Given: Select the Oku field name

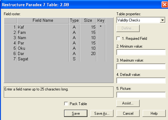Looking at the screenshot, I should point(43,48).
